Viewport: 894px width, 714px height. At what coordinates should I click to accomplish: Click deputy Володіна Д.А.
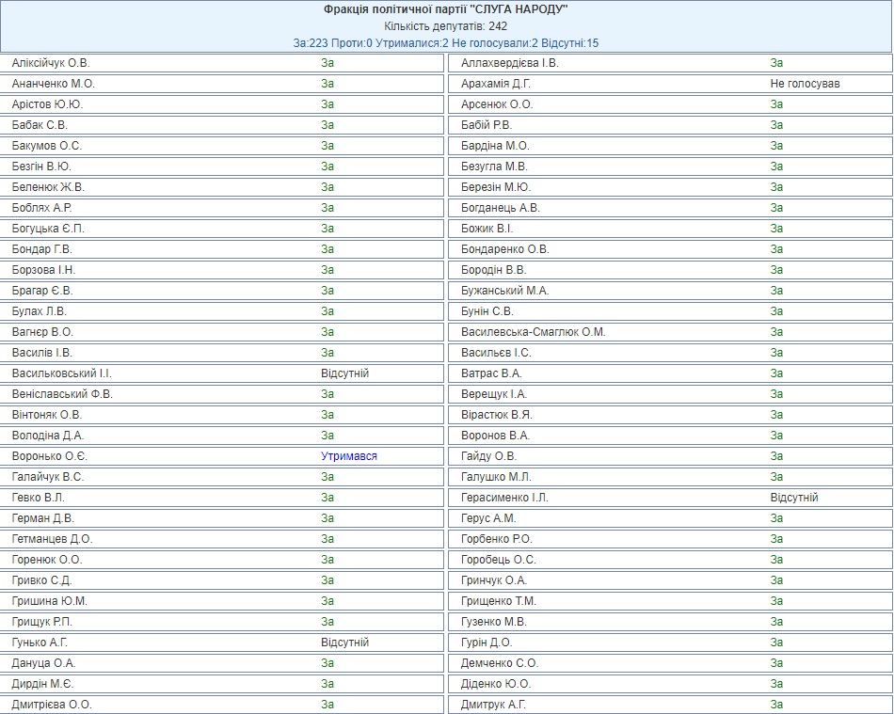48,436
